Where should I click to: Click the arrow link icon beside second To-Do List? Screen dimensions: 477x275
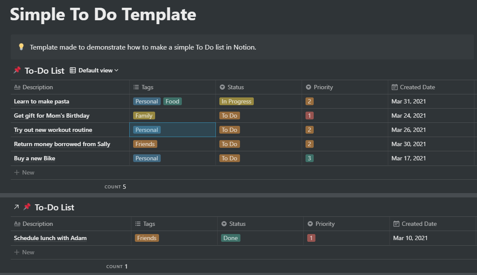[16, 207]
